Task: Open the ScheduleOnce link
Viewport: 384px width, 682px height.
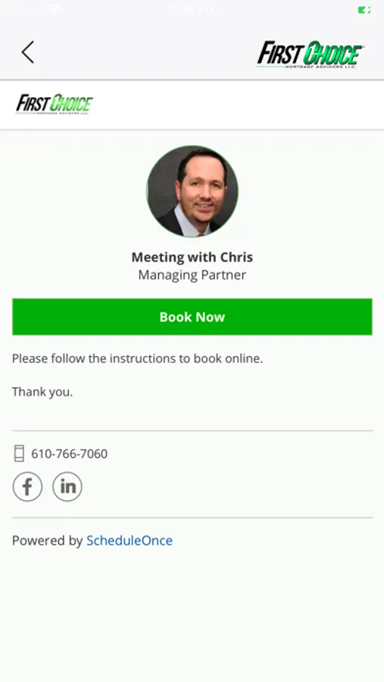Action: coord(130,540)
